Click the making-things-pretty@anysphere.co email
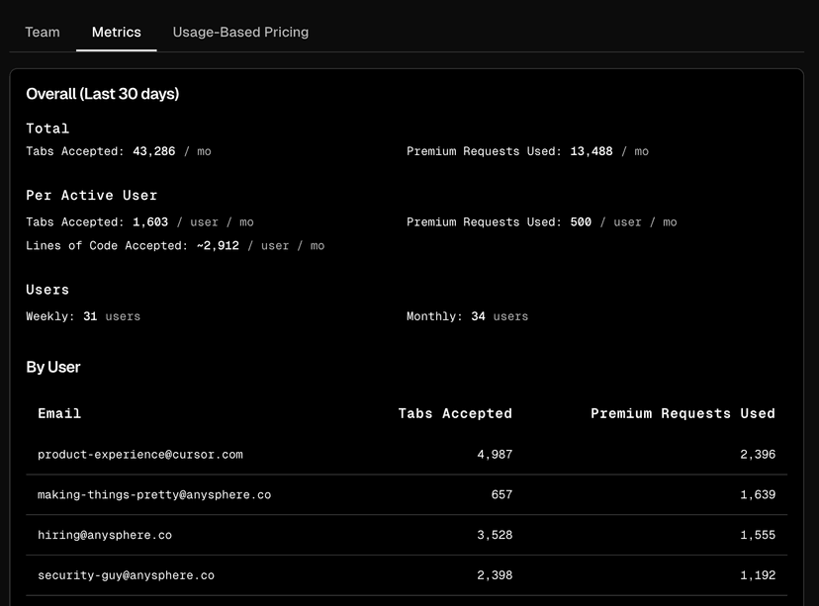Screen dimensions: 819x606 coord(153,494)
